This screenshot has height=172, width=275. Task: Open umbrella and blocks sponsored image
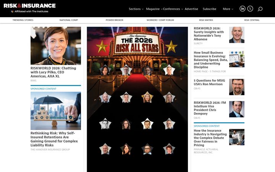pos(56,111)
